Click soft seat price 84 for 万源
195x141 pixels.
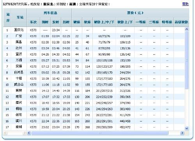click(87, 61)
